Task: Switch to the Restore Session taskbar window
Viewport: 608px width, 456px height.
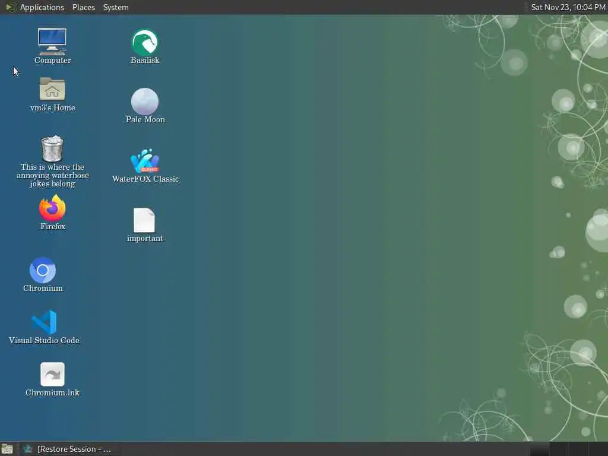Action: tap(69, 449)
